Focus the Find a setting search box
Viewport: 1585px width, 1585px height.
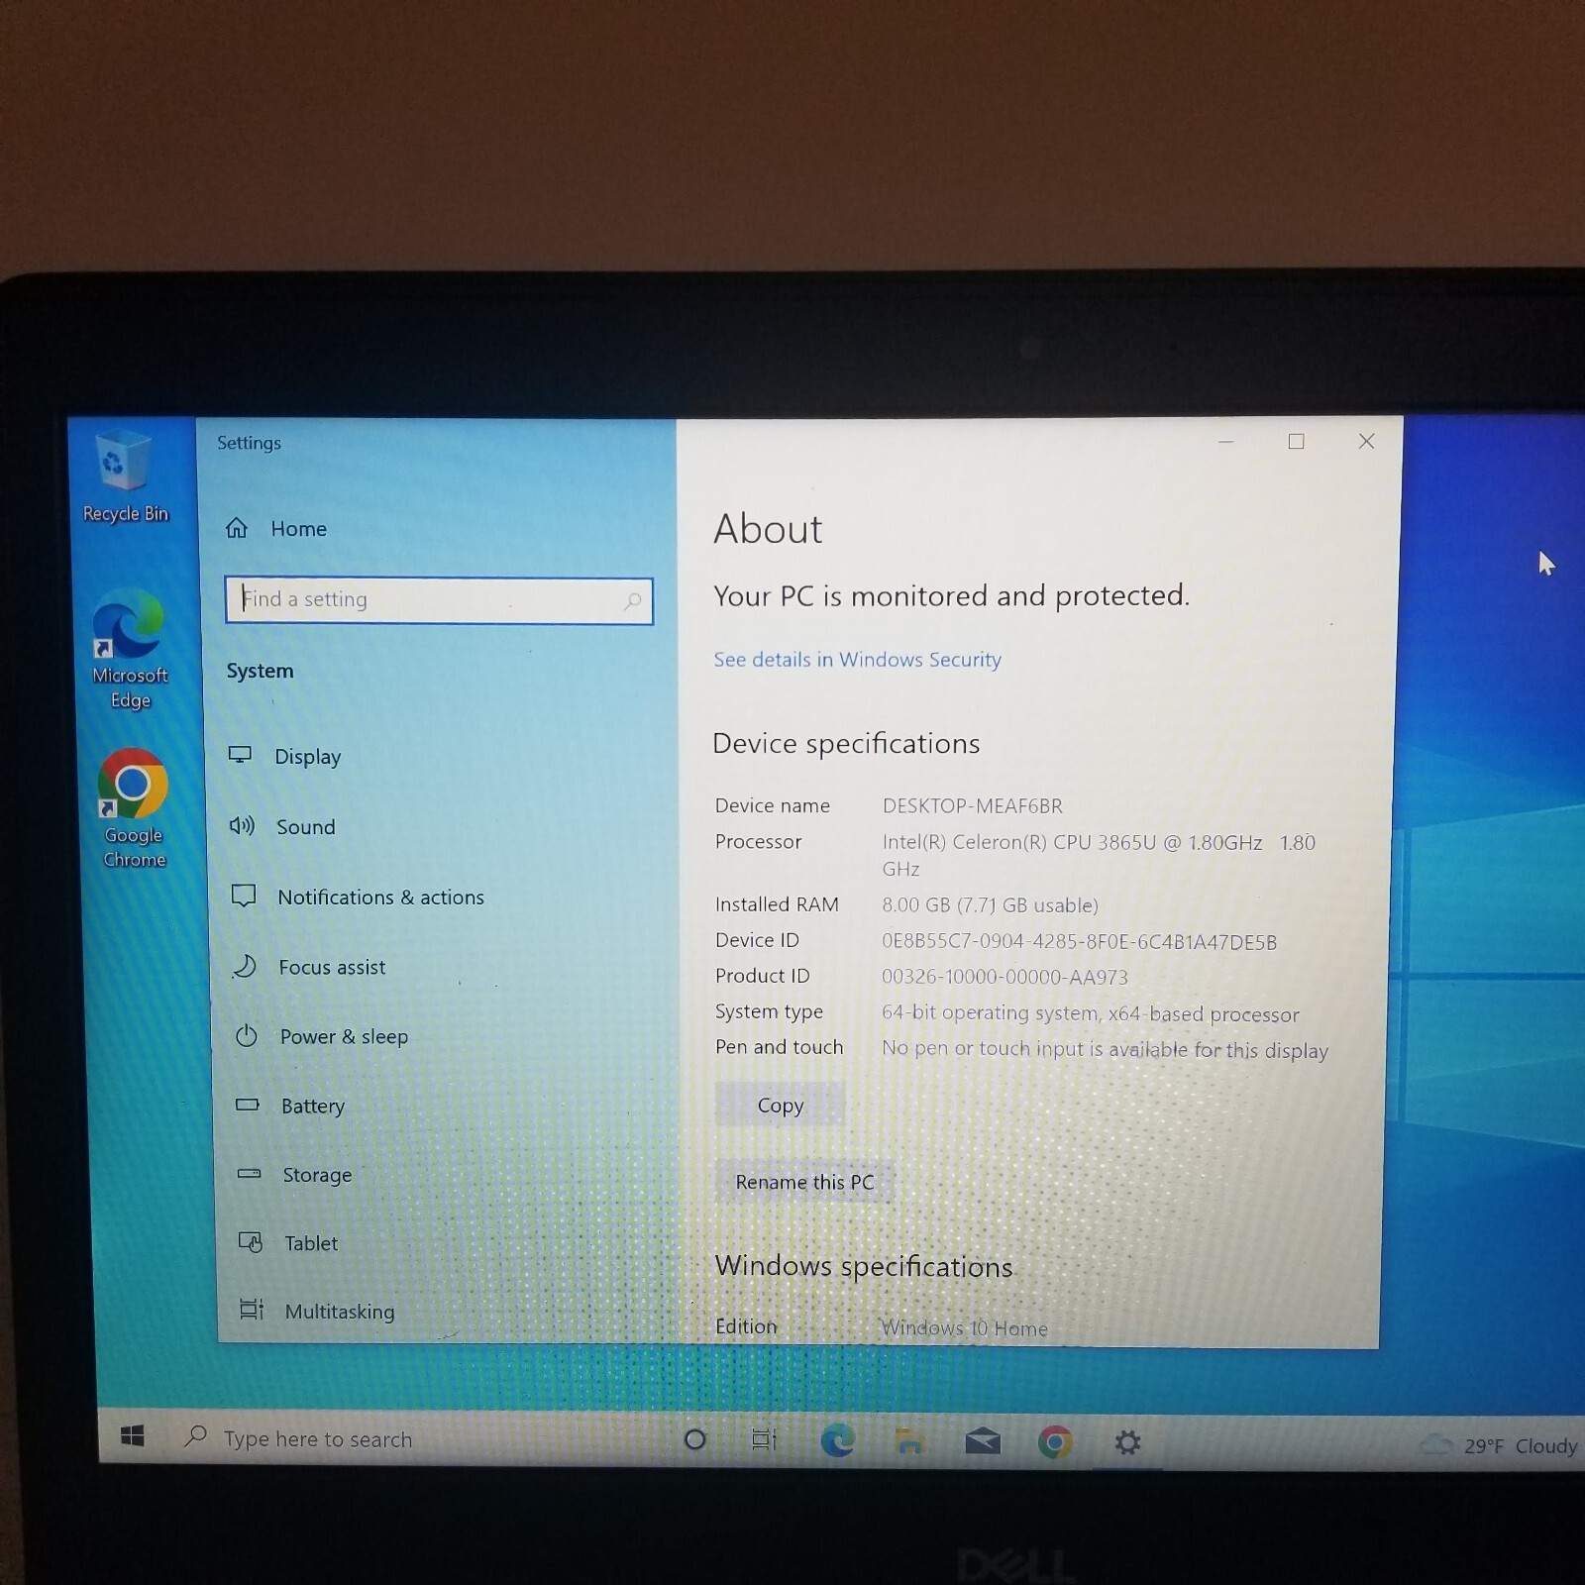[x=439, y=600]
